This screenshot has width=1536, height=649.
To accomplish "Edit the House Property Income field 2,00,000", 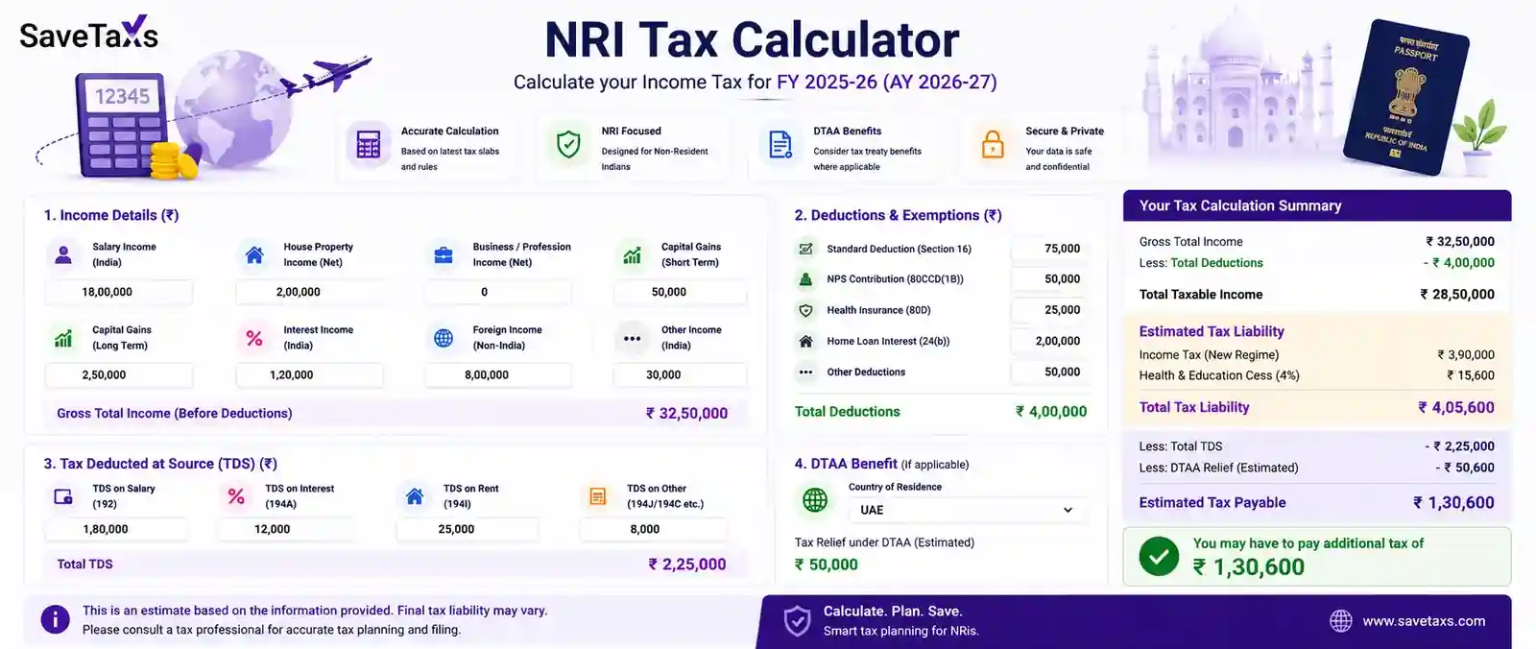I will (309, 292).
